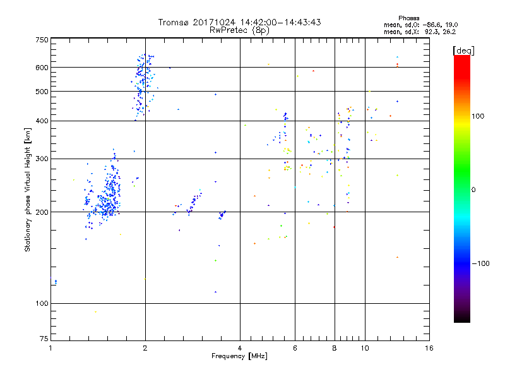This screenshot has height=379, width=505.
Task: Click the x-axis tick label '8'
Action: coord(335,348)
